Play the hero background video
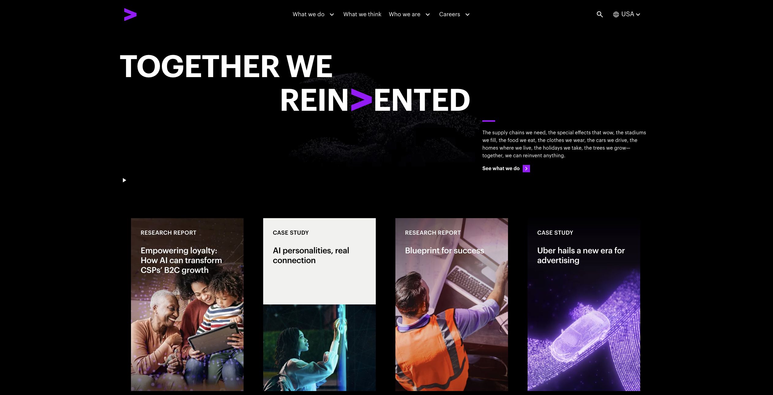Viewport: 773px width, 395px height. pyautogui.click(x=124, y=180)
